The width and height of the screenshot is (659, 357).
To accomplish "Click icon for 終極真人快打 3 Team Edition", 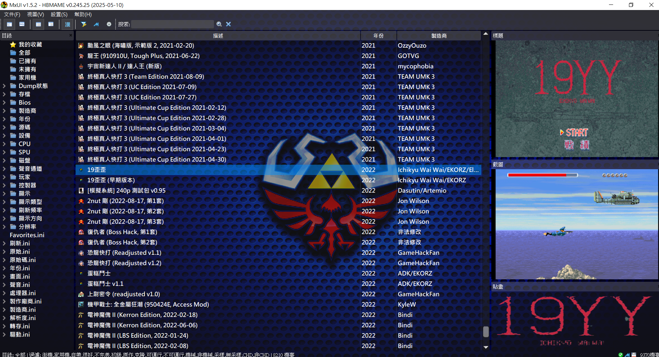I will click(81, 77).
